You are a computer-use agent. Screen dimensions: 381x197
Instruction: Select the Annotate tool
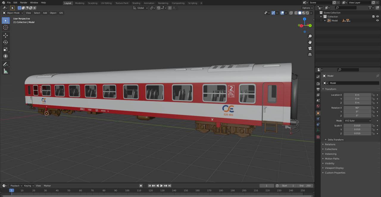click(5, 64)
